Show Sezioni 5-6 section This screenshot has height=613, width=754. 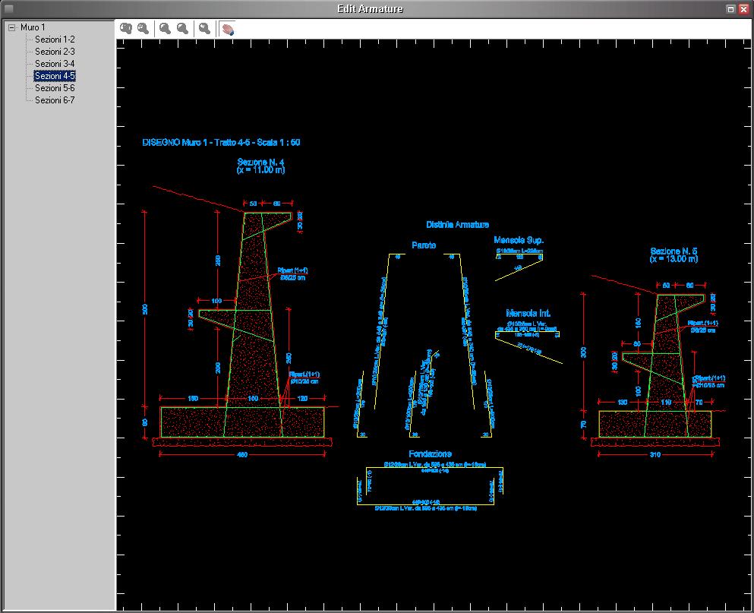55,88
